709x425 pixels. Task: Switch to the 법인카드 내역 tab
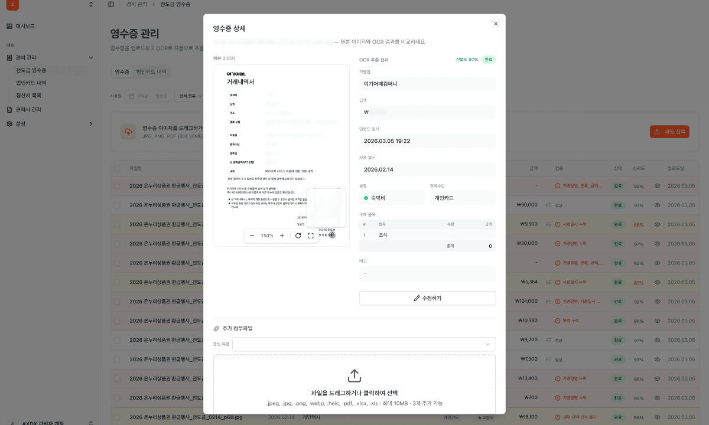tap(152, 70)
